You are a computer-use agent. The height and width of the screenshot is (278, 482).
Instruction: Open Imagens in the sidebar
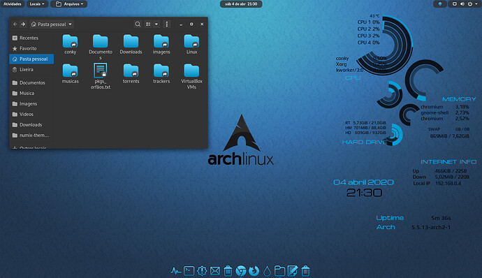click(x=31, y=103)
